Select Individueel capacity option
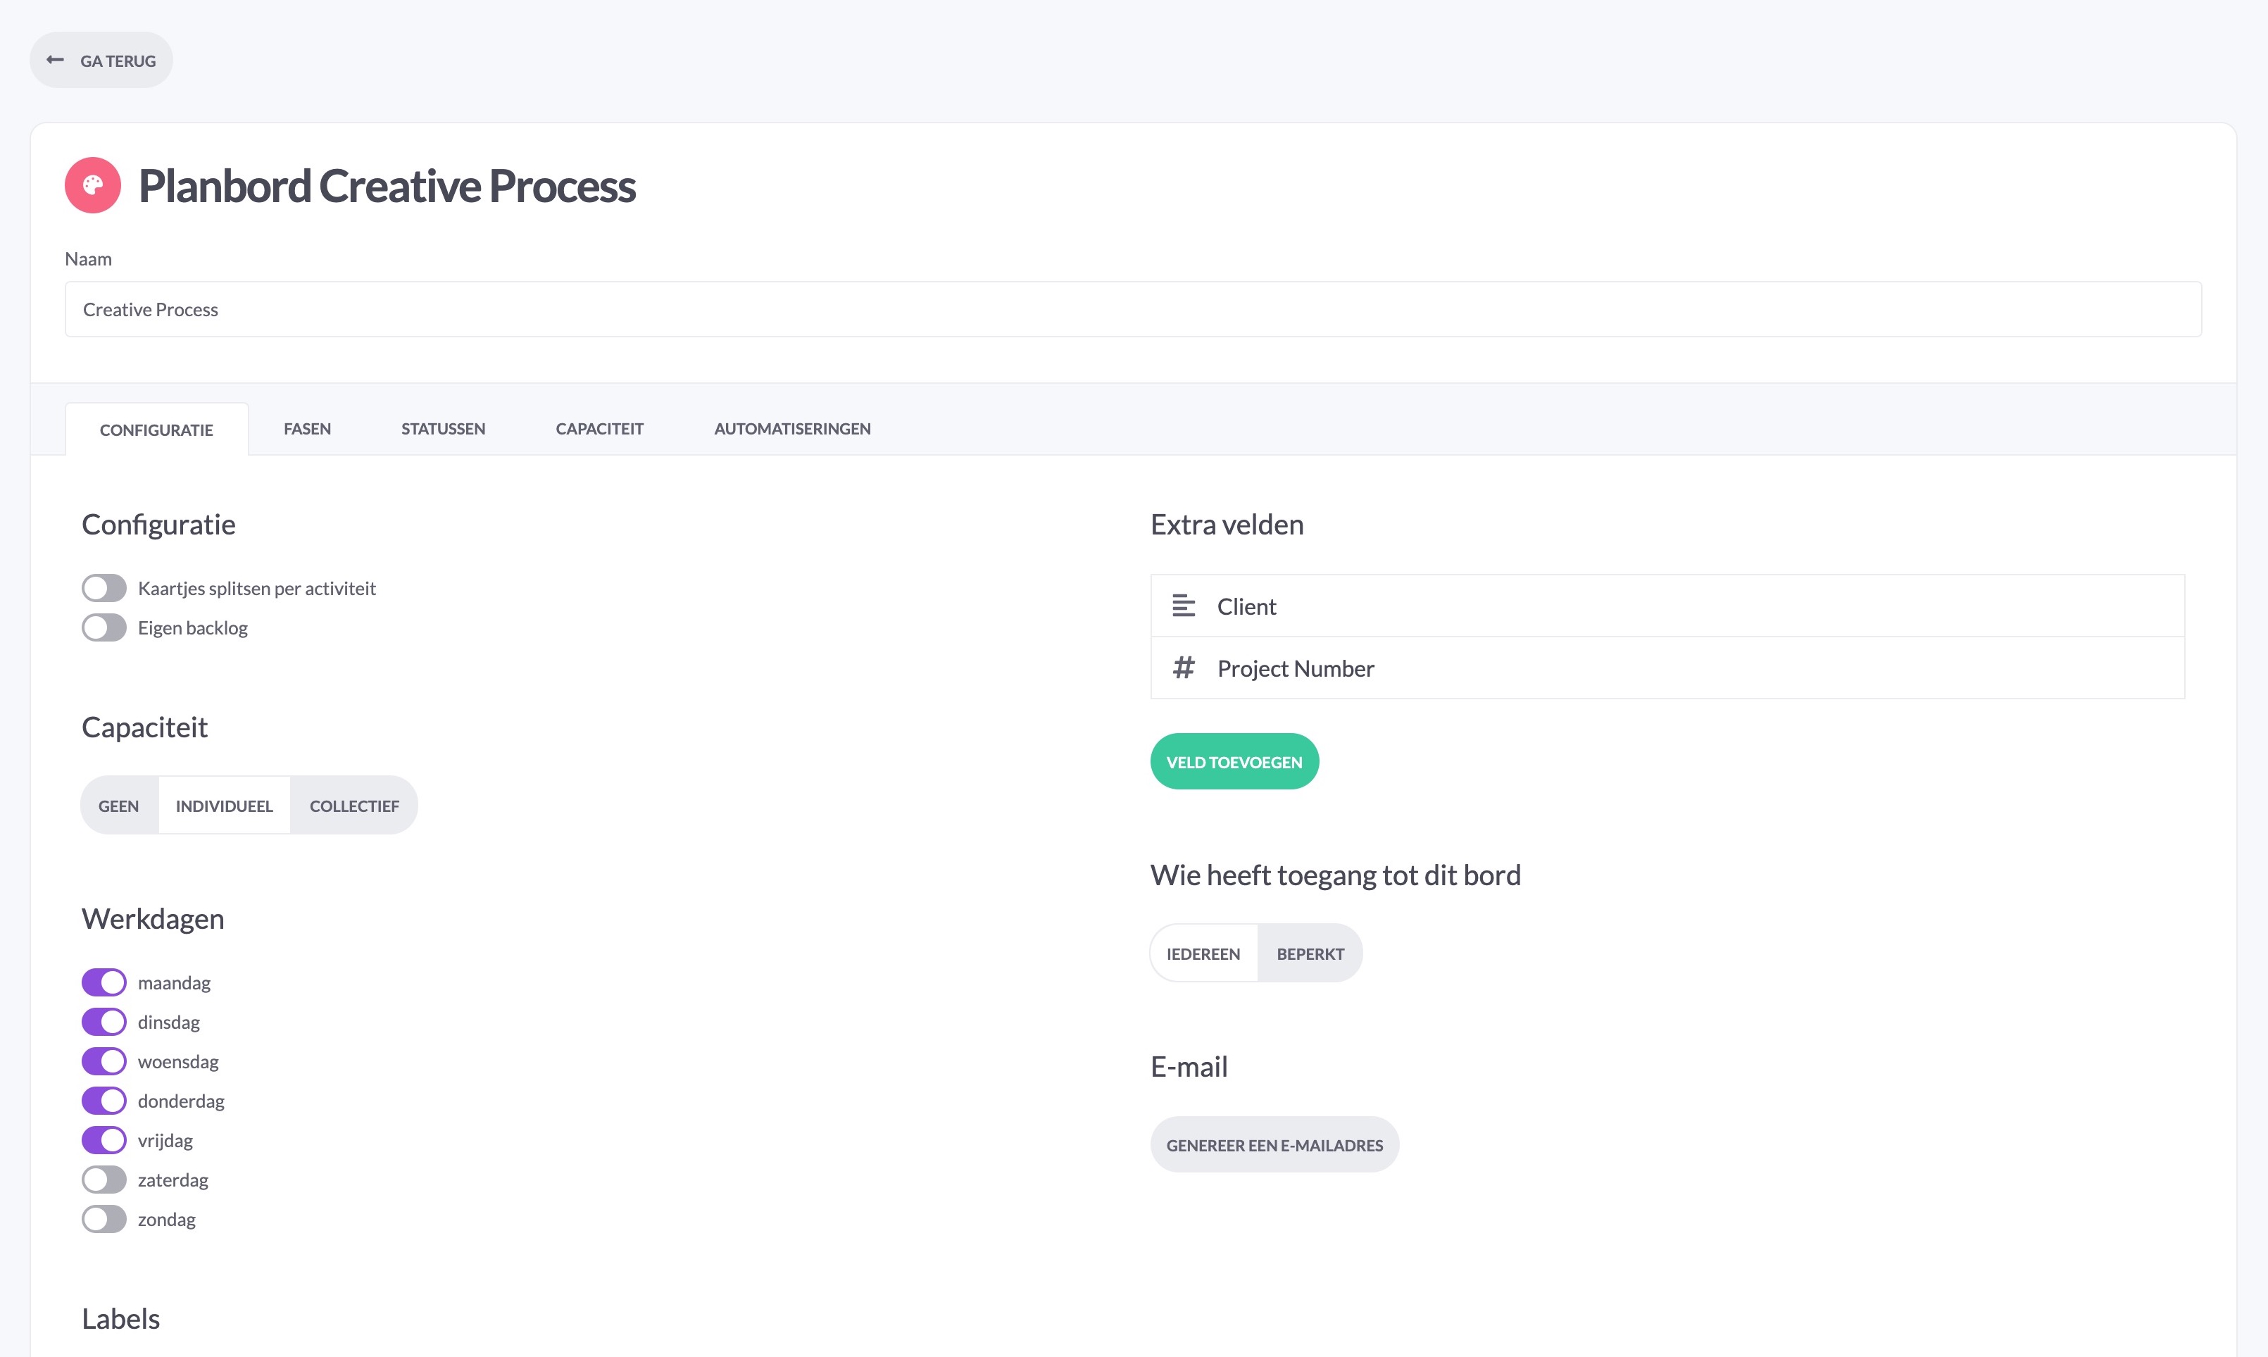Image resolution: width=2268 pixels, height=1357 pixels. click(224, 806)
